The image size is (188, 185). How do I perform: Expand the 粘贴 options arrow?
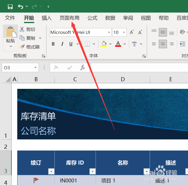coord(11,46)
